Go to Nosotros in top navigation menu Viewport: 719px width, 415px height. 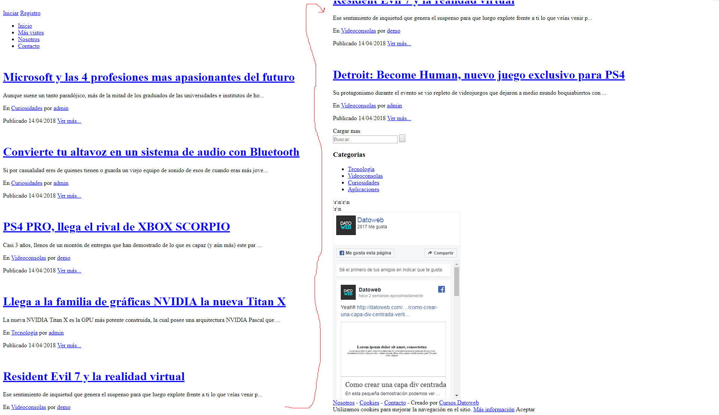28,39
